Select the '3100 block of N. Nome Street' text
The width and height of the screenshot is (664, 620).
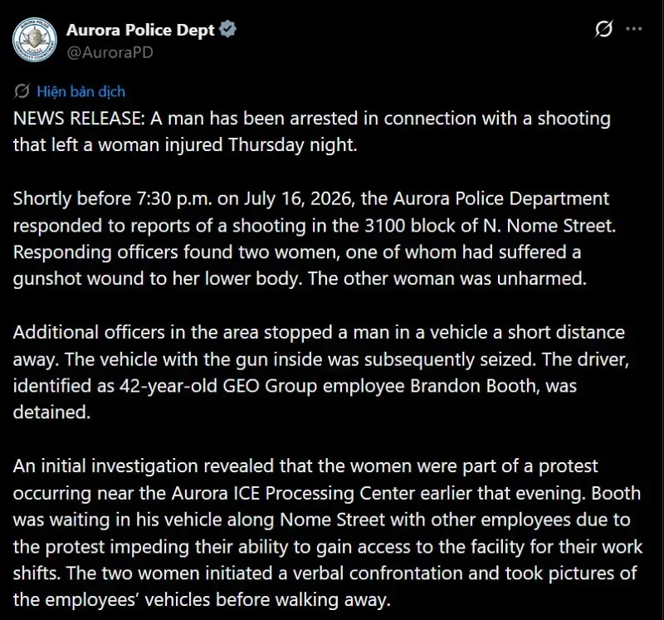(490, 225)
